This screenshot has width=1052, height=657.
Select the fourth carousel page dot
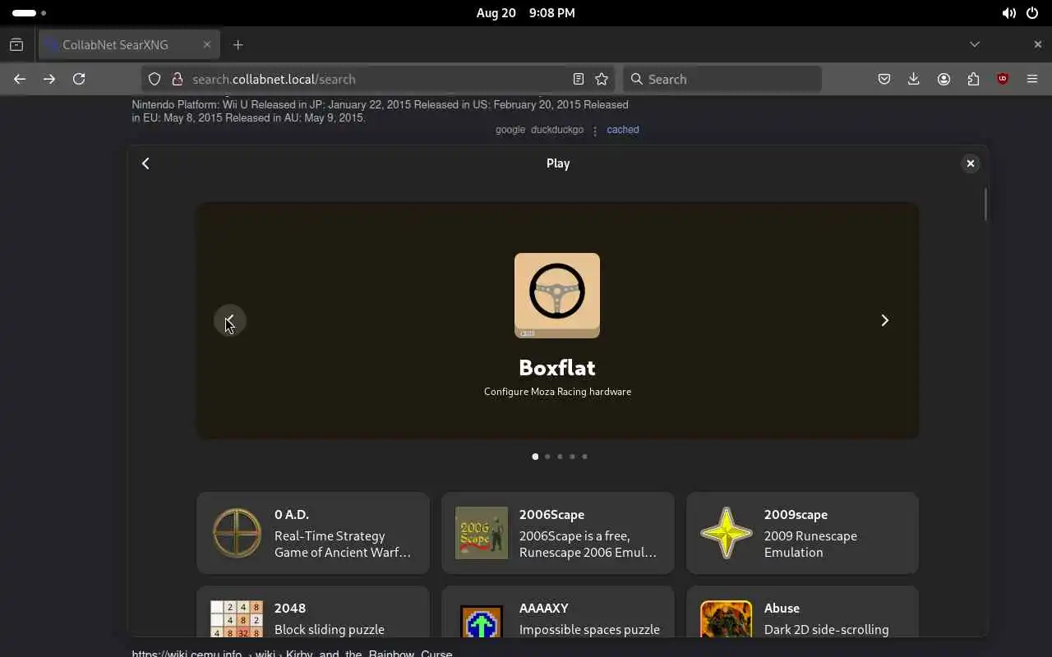572,457
